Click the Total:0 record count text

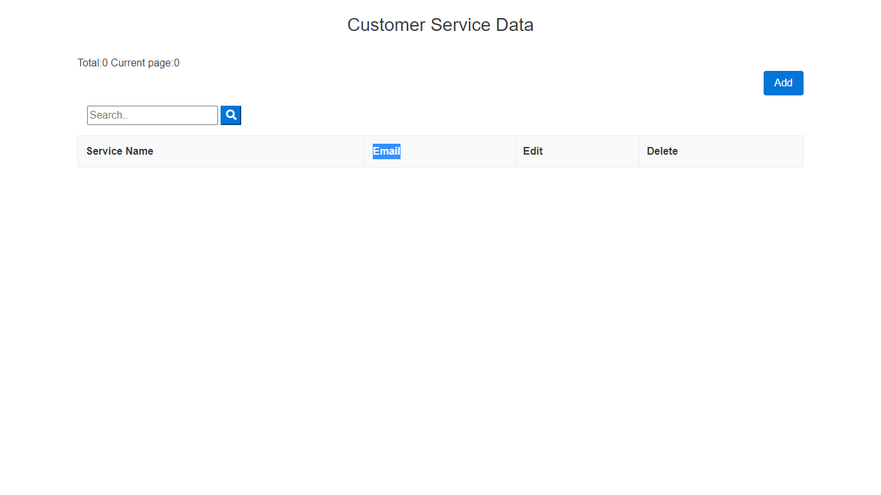tap(93, 63)
